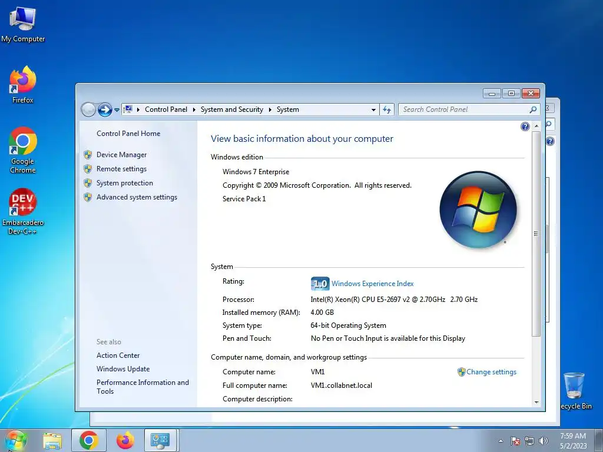Open Google Chrome desktop shortcut
603x452 pixels.
click(x=23, y=150)
